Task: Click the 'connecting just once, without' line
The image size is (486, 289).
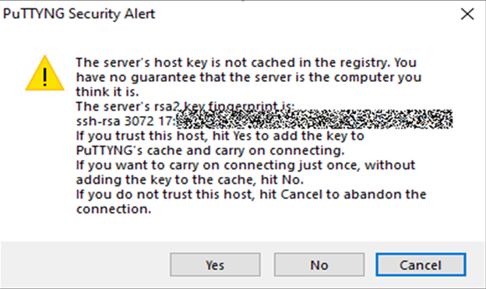Action: pyautogui.click(x=245, y=165)
